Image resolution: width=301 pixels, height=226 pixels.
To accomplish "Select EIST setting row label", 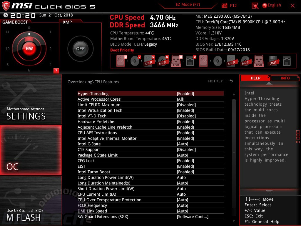I will [81, 166].
